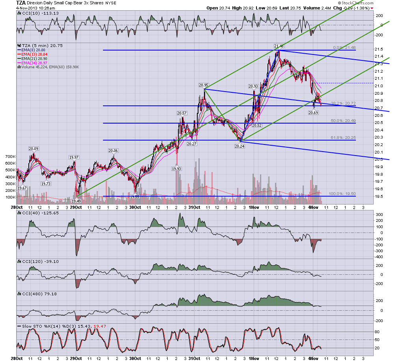
Task: Click the 'Open 20.74' header value
Action: pyautogui.click(x=218, y=8)
